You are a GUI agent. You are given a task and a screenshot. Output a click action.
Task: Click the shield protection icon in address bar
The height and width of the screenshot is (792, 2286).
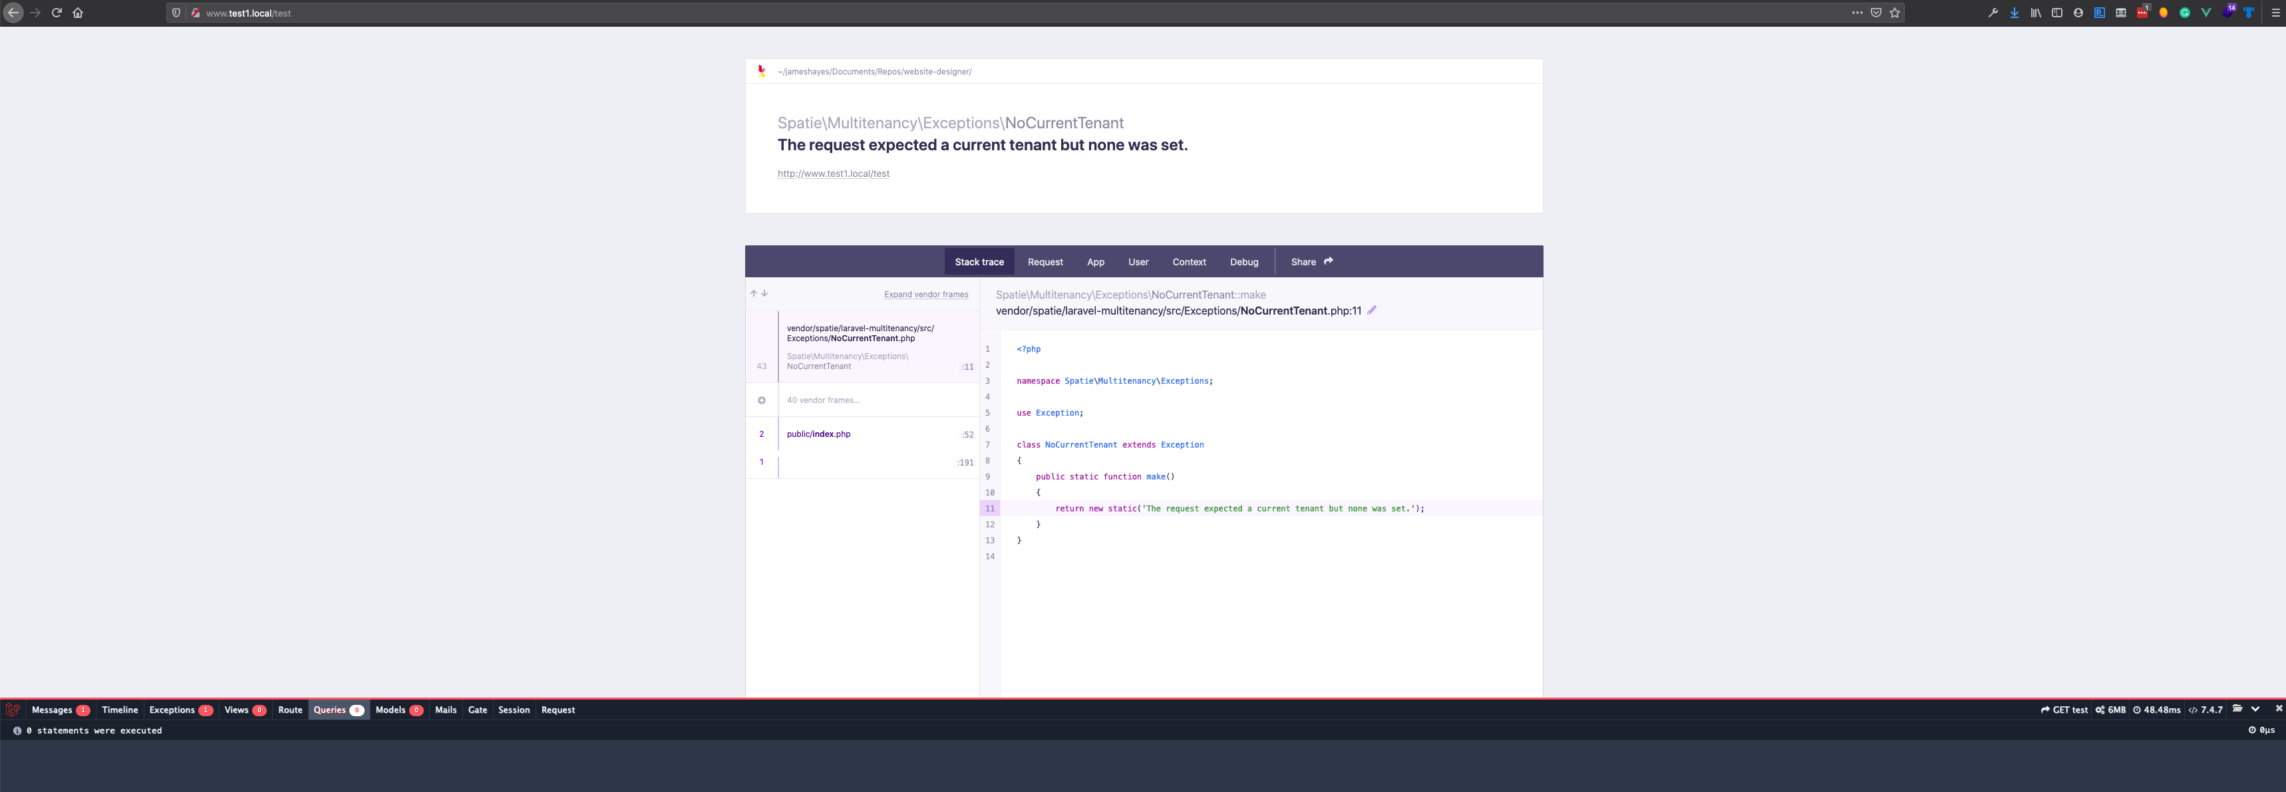176,13
